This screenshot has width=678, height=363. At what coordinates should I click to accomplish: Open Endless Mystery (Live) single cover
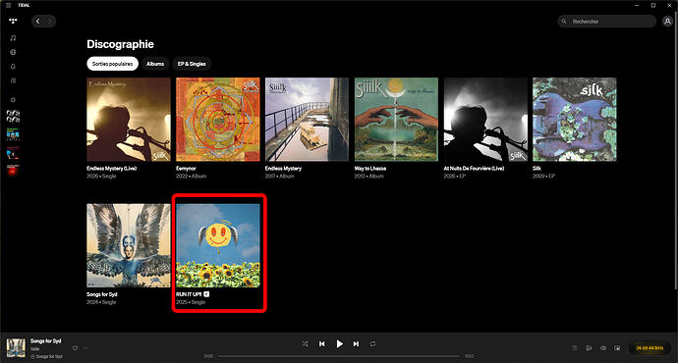(x=129, y=120)
